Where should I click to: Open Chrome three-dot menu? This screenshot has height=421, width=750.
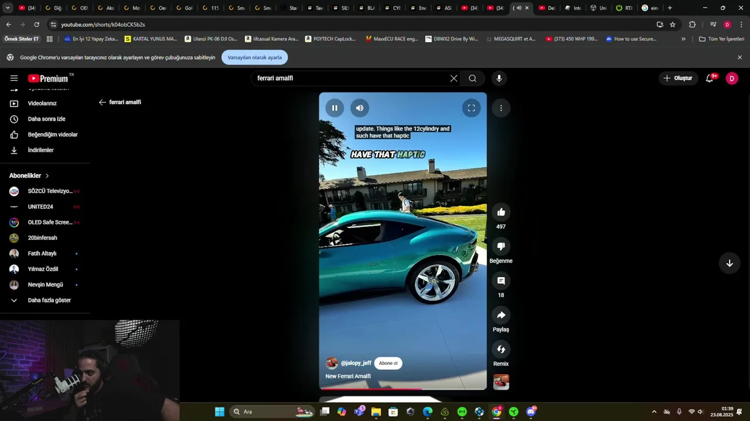coord(741,25)
